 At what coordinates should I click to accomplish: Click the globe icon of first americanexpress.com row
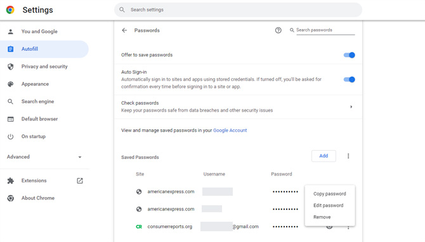(139, 192)
